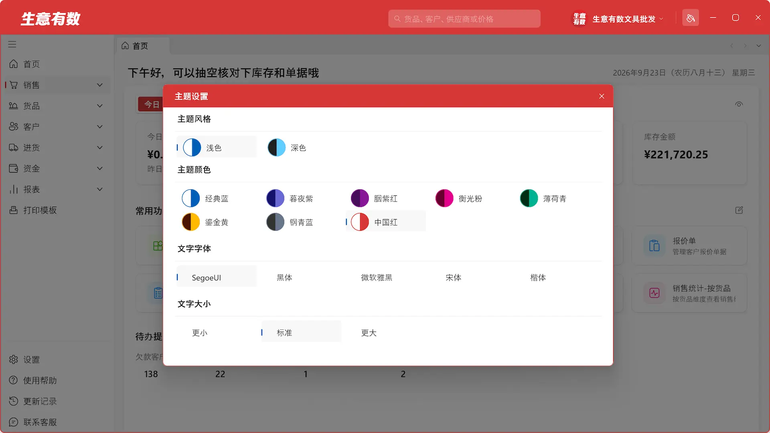Open 更新记录 history icon
Screen dimensions: 770x433
click(14, 401)
